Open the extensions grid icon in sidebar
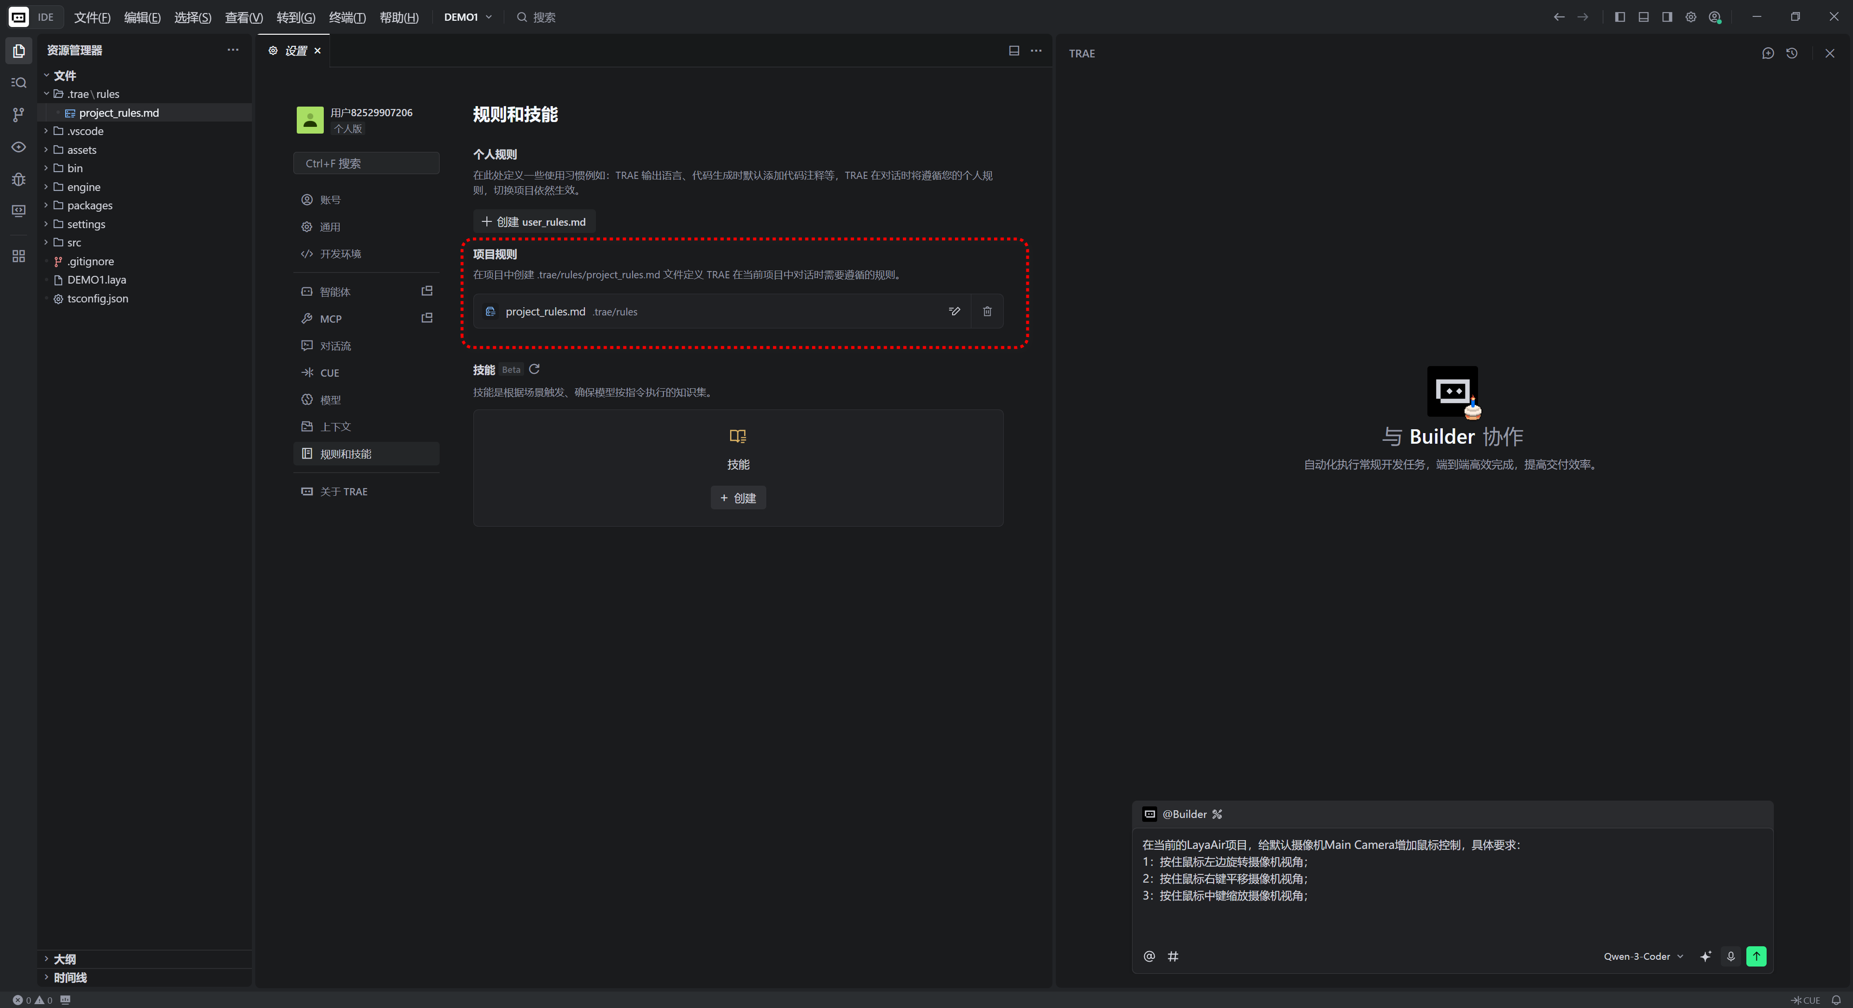 coord(19,256)
